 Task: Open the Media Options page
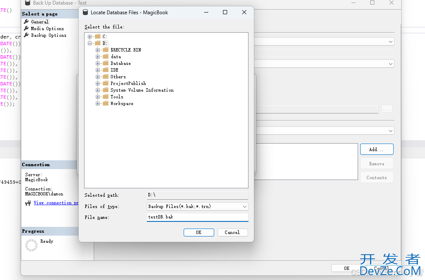pyautogui.click(x=47, y=28)
